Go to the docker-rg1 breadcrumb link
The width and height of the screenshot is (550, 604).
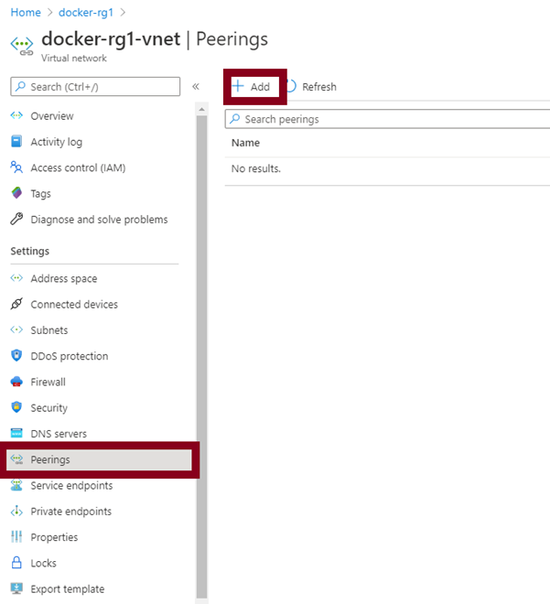86,12
